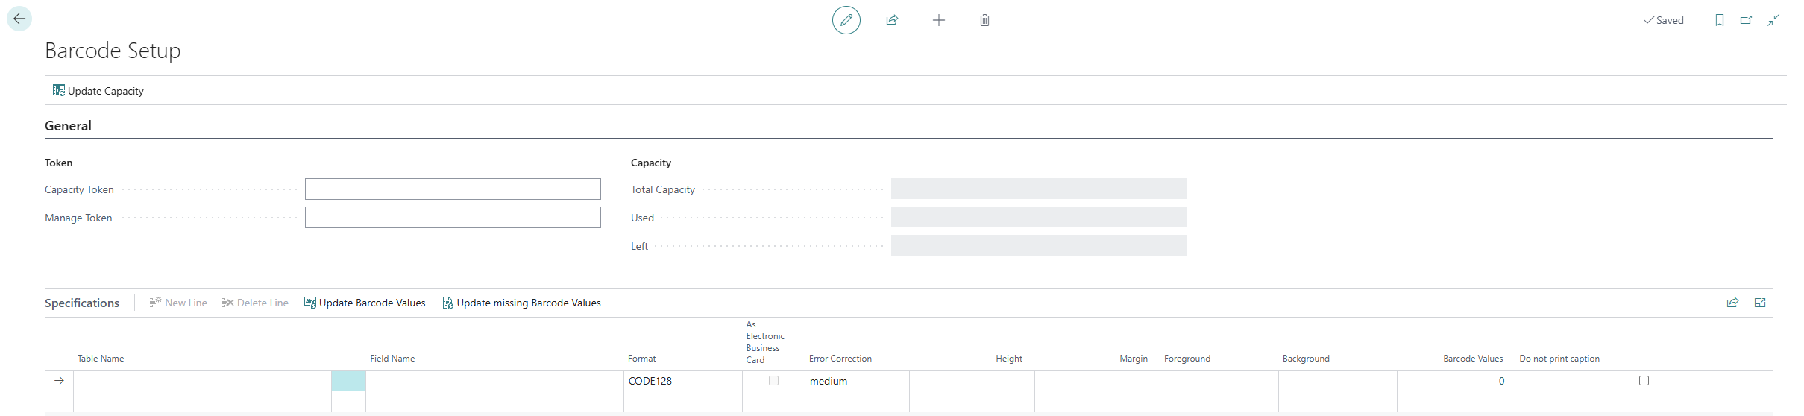The image size is (1804, 416).
Task: Open the page in a new window
Action: [1746, 20]
